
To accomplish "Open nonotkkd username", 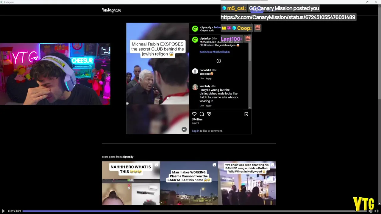I will (x=205, y=70).
